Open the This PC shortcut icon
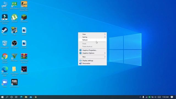 tap(5, 6)
